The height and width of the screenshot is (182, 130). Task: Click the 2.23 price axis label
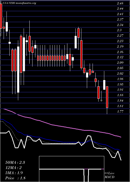coord(120,41)
